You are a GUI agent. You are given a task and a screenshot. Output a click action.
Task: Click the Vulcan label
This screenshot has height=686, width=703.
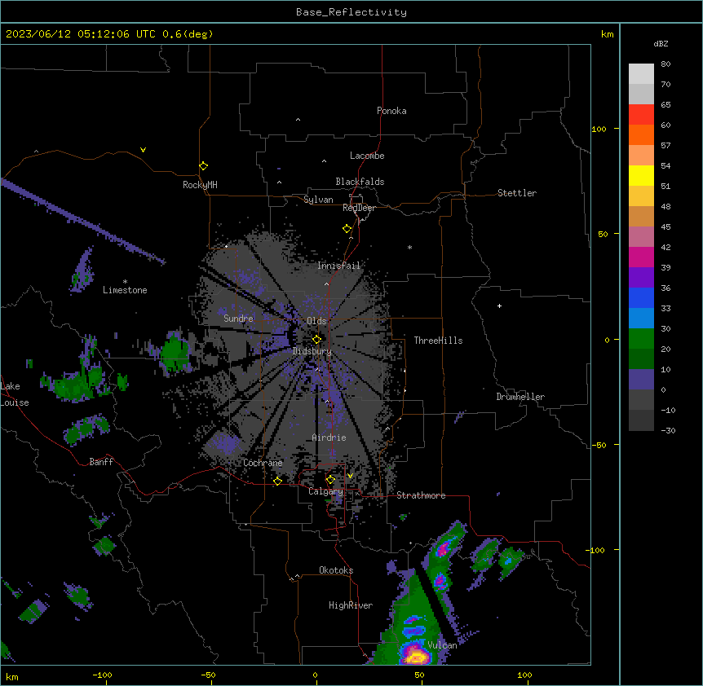[442, 645]
